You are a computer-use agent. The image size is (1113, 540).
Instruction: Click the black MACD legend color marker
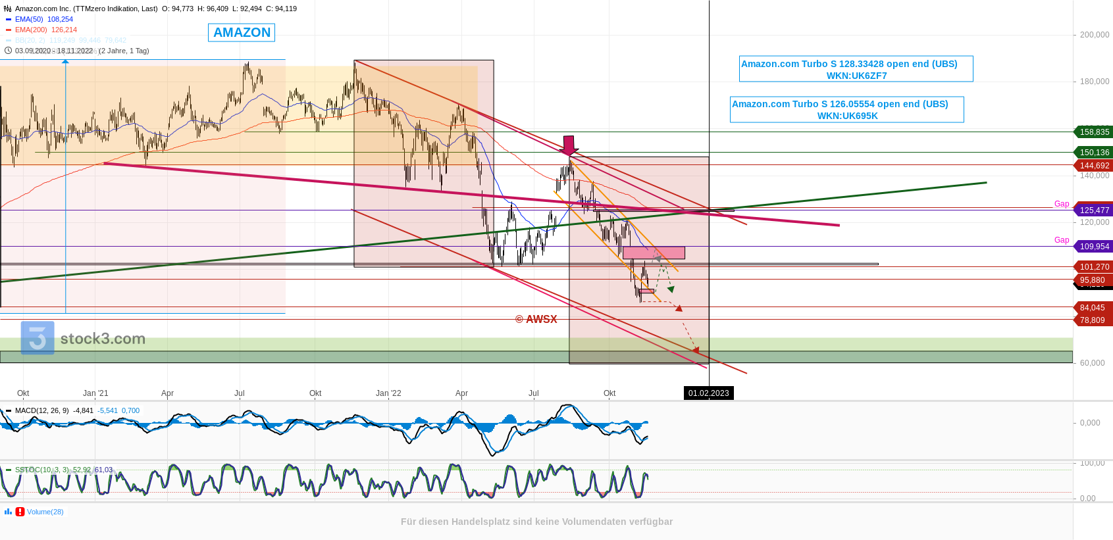[x=9, y=411]
